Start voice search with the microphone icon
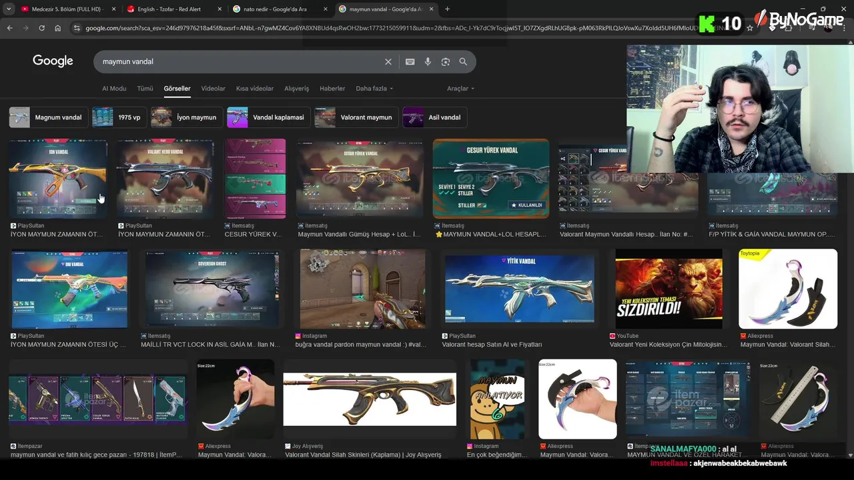 [428, 61]
